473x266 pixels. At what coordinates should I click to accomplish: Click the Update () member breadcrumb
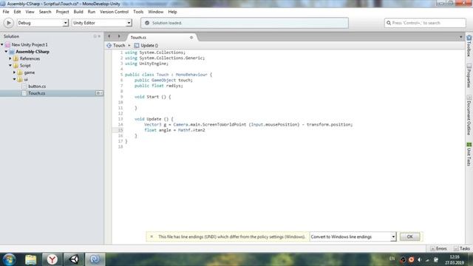[x=146, y=45]
